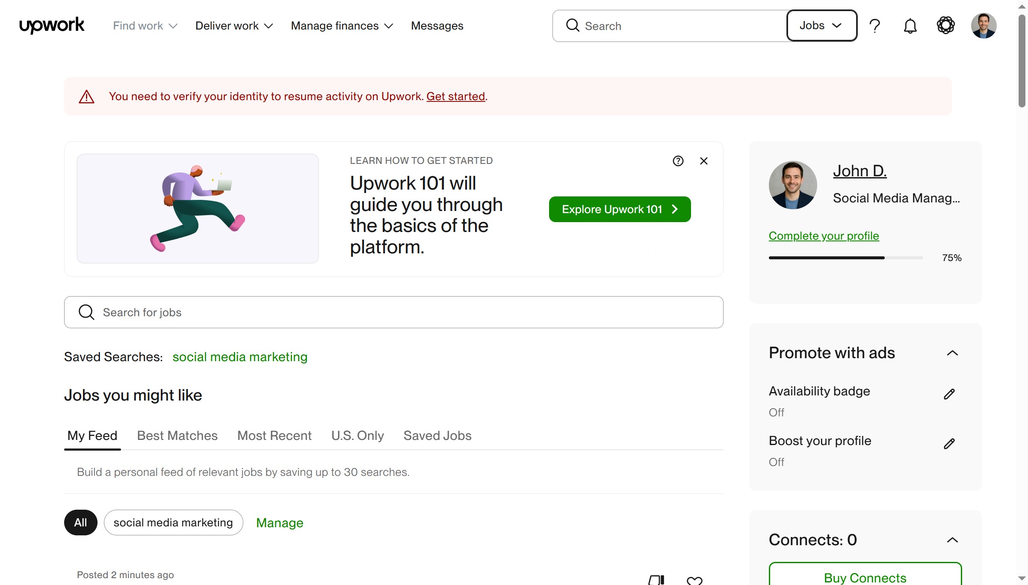Open Messages from the top navigation

437,26
